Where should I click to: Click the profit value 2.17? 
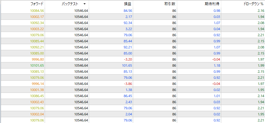[x=129, y=17]
